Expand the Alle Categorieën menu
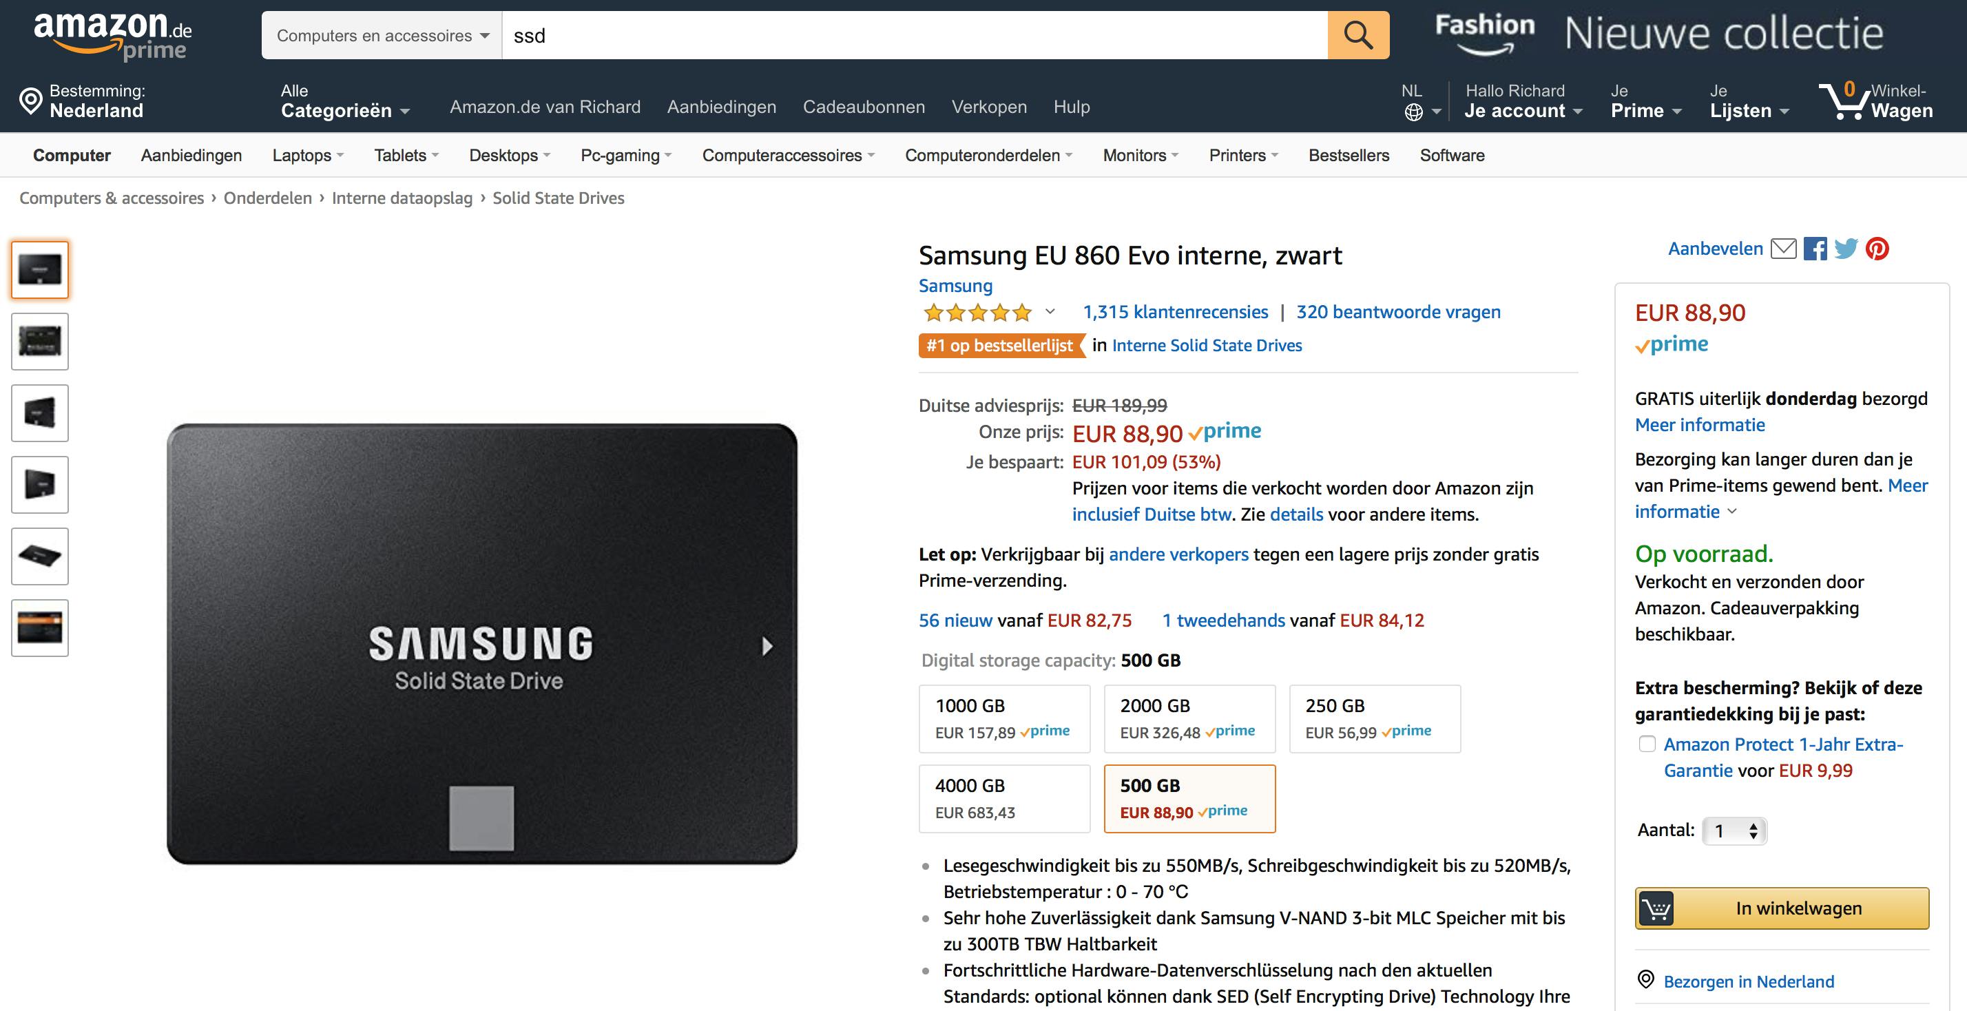Viewport: 1967px width, 1011px height. [344, 101]
